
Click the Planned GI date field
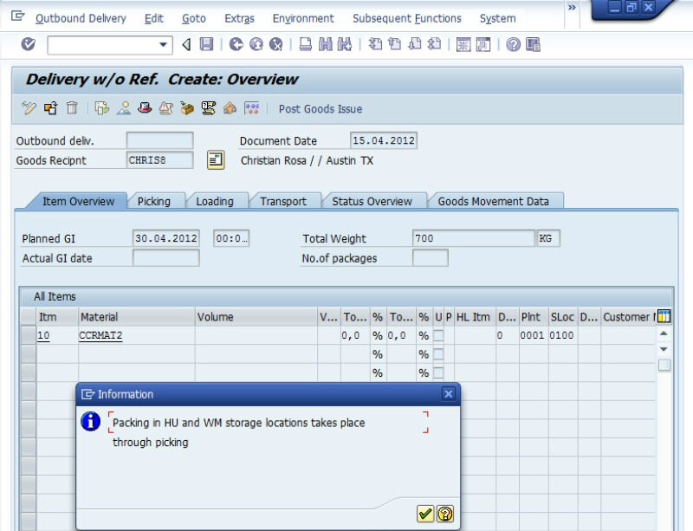coord(166,238)
